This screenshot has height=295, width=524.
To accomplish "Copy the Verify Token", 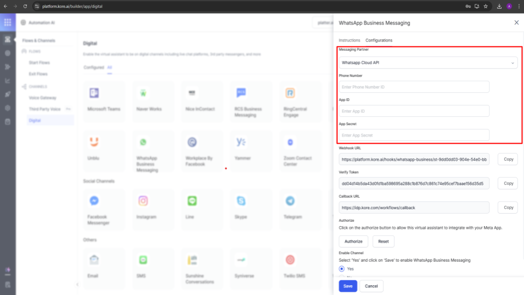I will [x=508, y=184].
